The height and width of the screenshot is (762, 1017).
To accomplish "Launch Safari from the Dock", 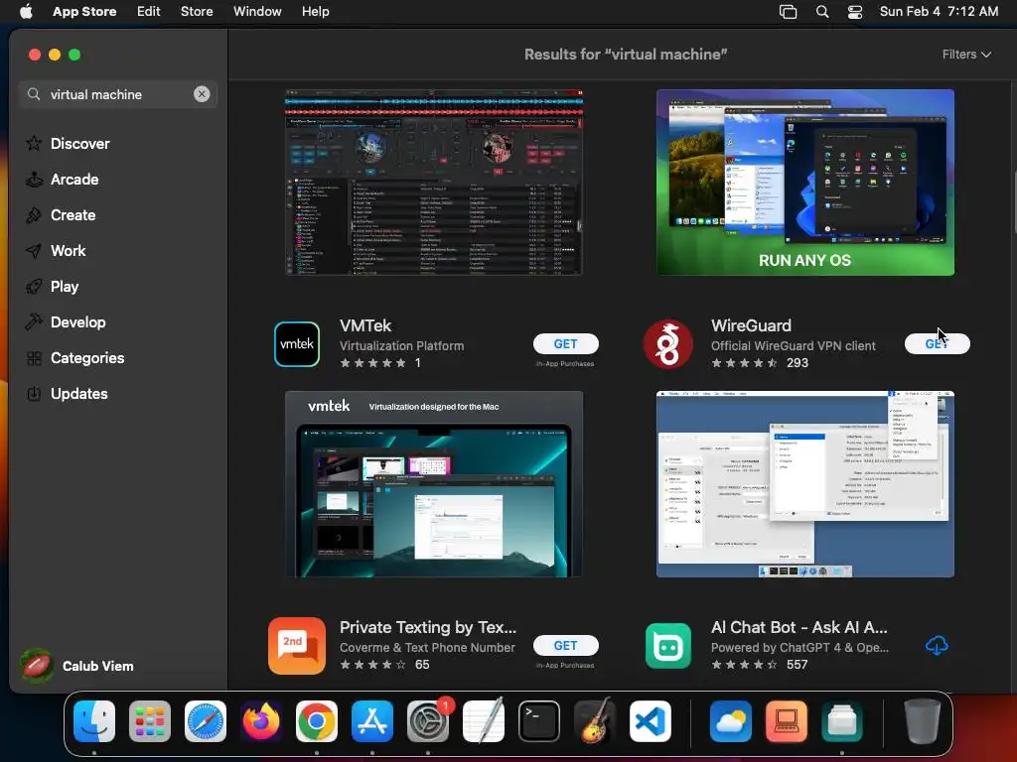I will click(206, 721).
